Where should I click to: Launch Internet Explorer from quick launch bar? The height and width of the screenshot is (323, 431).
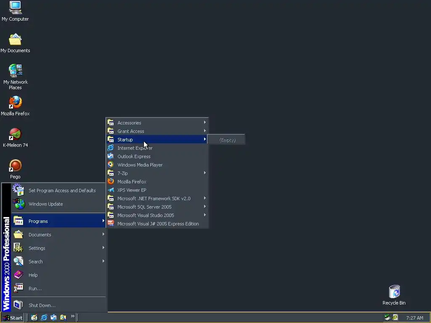click(44, 318)
